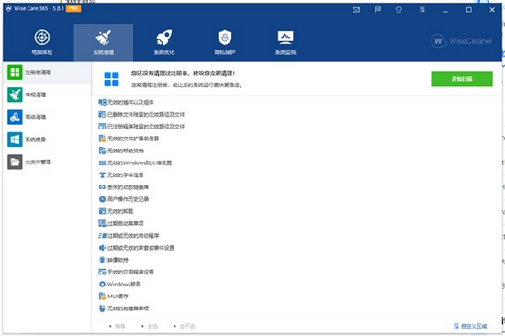Click the green 开始扫描 Start Scan button
Viewport: 505px width, 336px height.
point(462,79)
